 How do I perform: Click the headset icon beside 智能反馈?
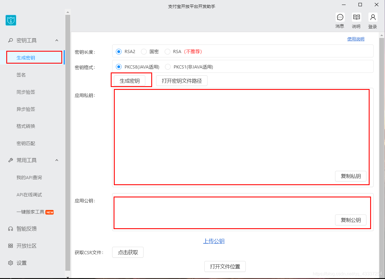11,229
